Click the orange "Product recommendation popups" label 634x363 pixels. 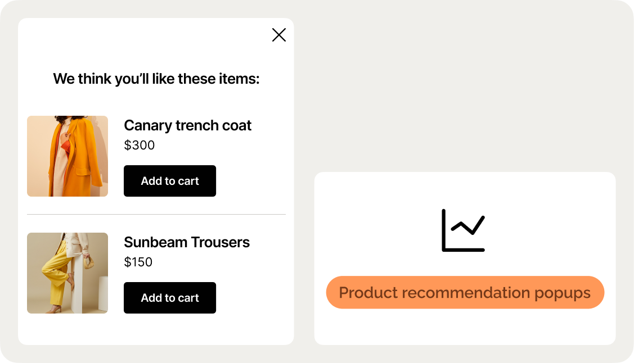[465, 292]
